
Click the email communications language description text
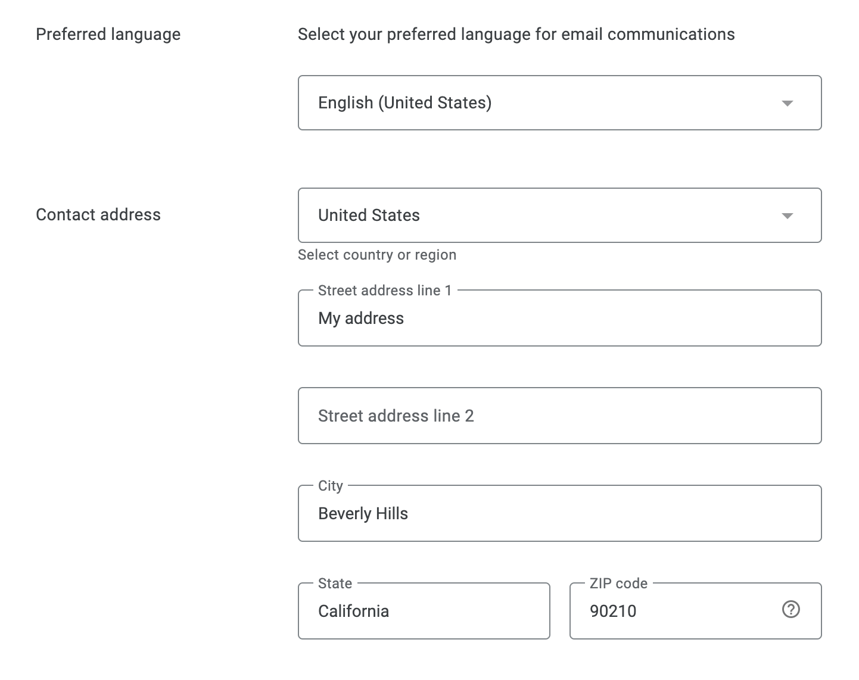coord(516,35)
